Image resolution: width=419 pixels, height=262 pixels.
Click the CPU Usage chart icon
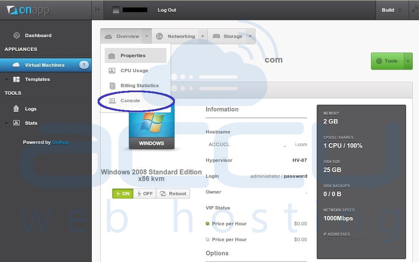pos(112,71)
